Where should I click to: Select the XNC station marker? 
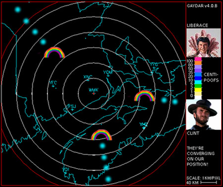pos(88,78)
